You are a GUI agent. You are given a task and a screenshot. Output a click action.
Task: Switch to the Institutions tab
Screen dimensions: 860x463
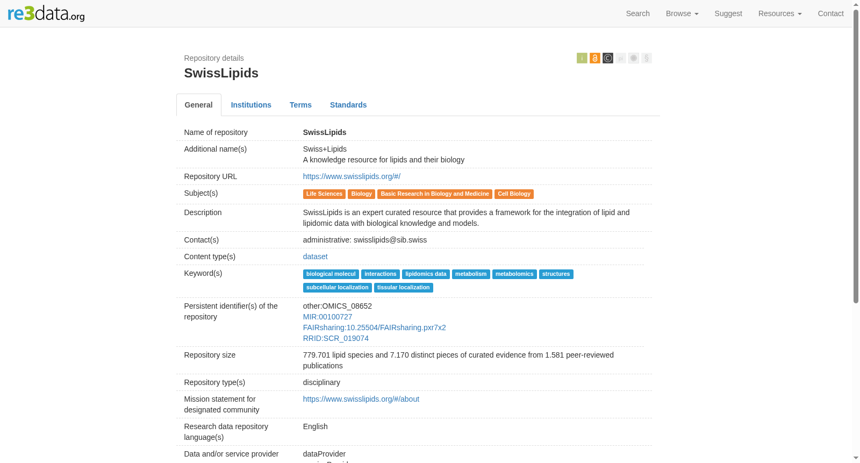coord(251,105)
